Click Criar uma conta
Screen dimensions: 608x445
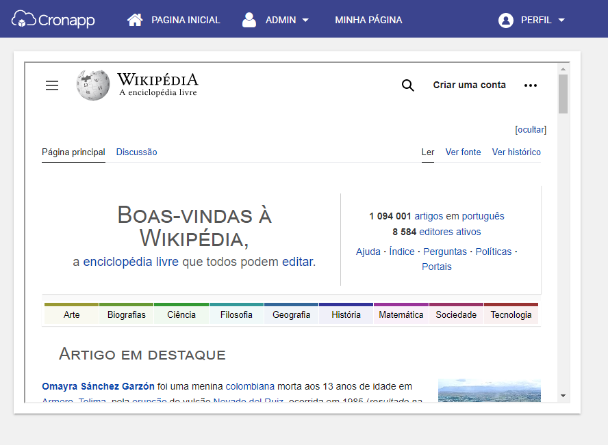pos(469,85)
